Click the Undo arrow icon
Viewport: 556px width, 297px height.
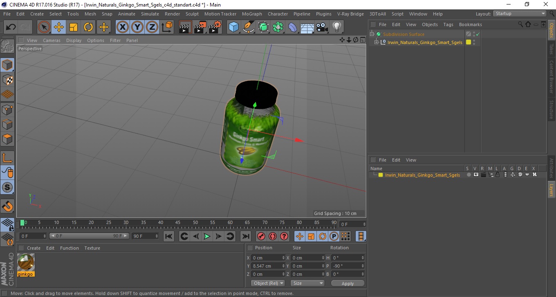click(11, 27)
